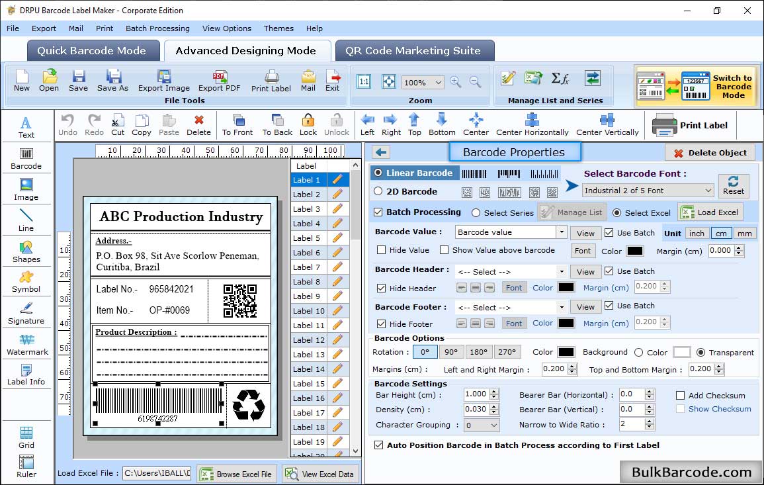This screenshot has width=764, height=485.
Task: Select the Text tool in sidebar
Action: [26, 128]
